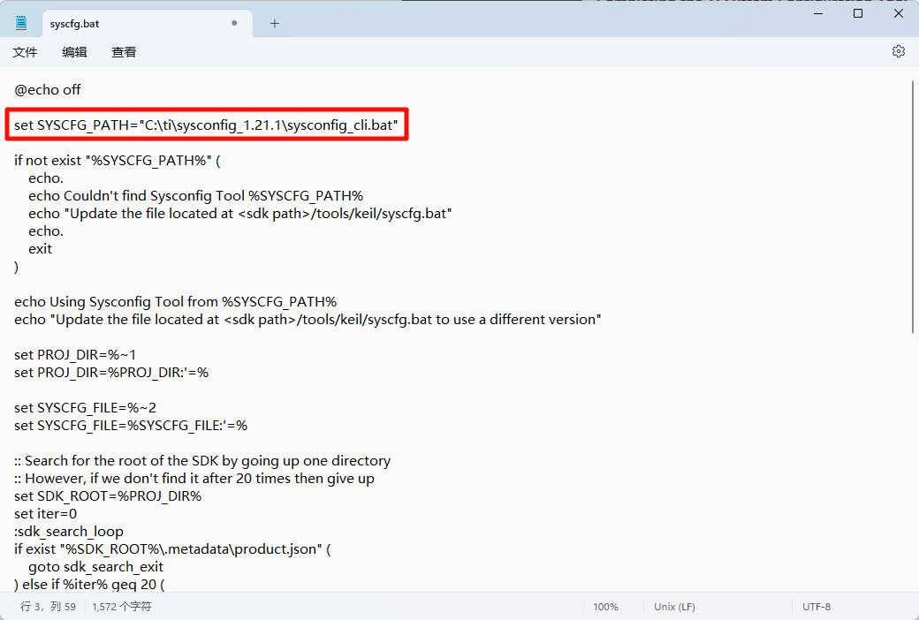Minimize the Notepad window
This screenshot has width=919, height=620.
(x=818, y=13)
